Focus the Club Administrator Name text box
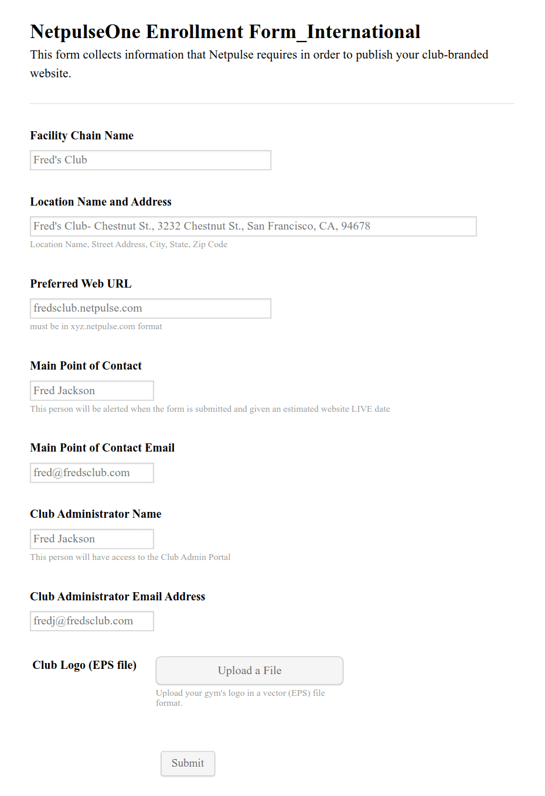 91,539
